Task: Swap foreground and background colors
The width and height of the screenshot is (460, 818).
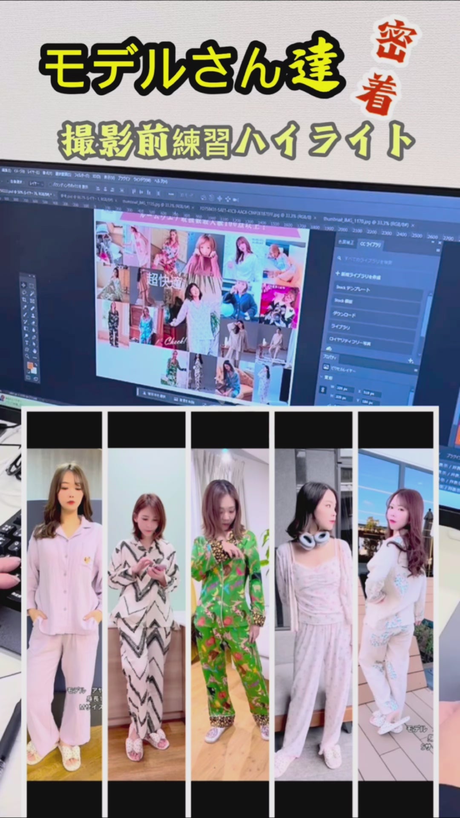Action: tap(37, 364)
